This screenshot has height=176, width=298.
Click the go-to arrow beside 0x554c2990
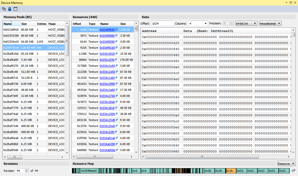point(116,84)
